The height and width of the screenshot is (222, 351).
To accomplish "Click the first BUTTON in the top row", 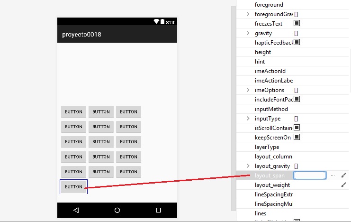I will (x=73, y=112).
